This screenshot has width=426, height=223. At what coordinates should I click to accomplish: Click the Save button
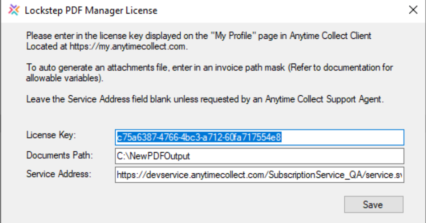click(x=373, y=204)
